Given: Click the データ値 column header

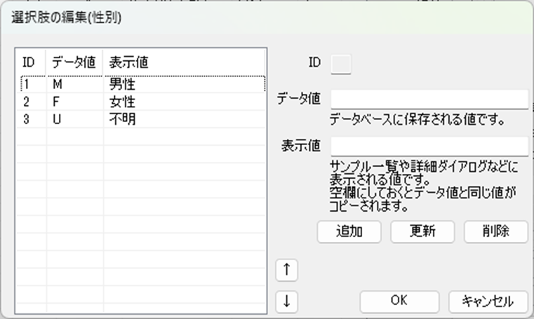Looking at the screenshot, I should (74, 62).
